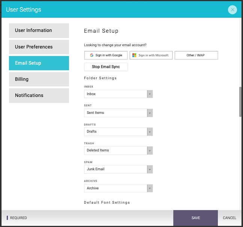Click the REQUIRED legend label

click(18, 218)
